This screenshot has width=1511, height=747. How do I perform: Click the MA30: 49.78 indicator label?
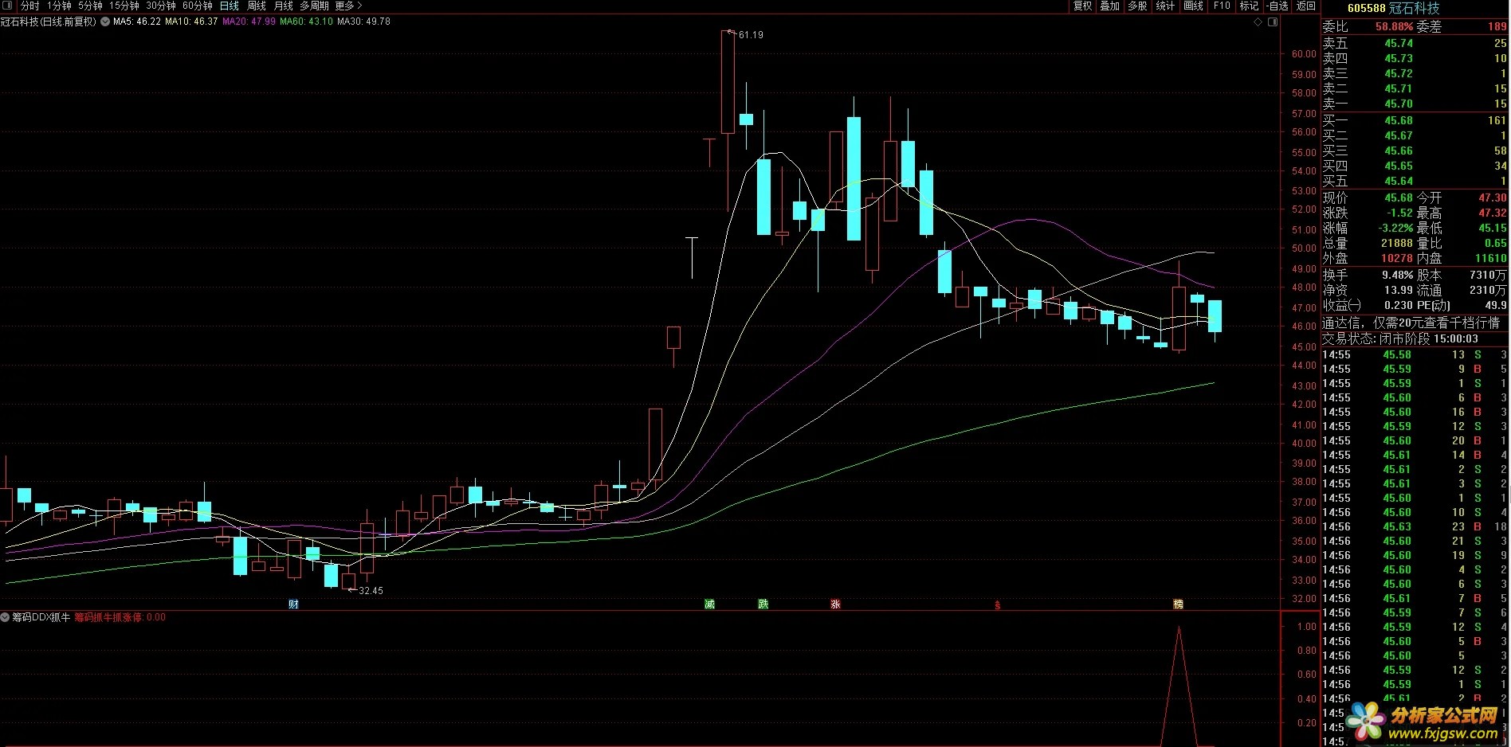(363, 22)
